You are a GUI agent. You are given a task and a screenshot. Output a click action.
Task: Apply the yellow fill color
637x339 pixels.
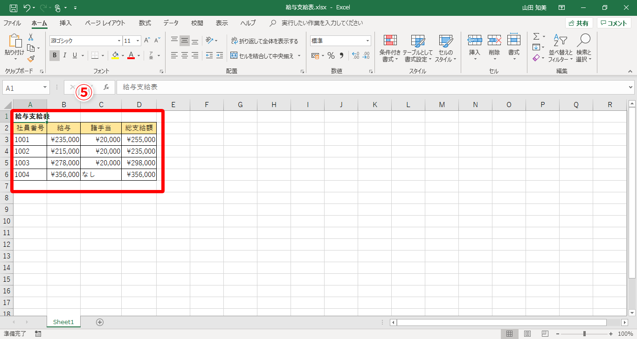pos(116,55)
